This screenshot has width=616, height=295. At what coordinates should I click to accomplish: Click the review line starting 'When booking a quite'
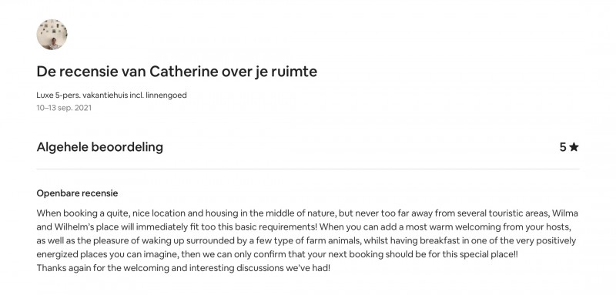(307, 213)
